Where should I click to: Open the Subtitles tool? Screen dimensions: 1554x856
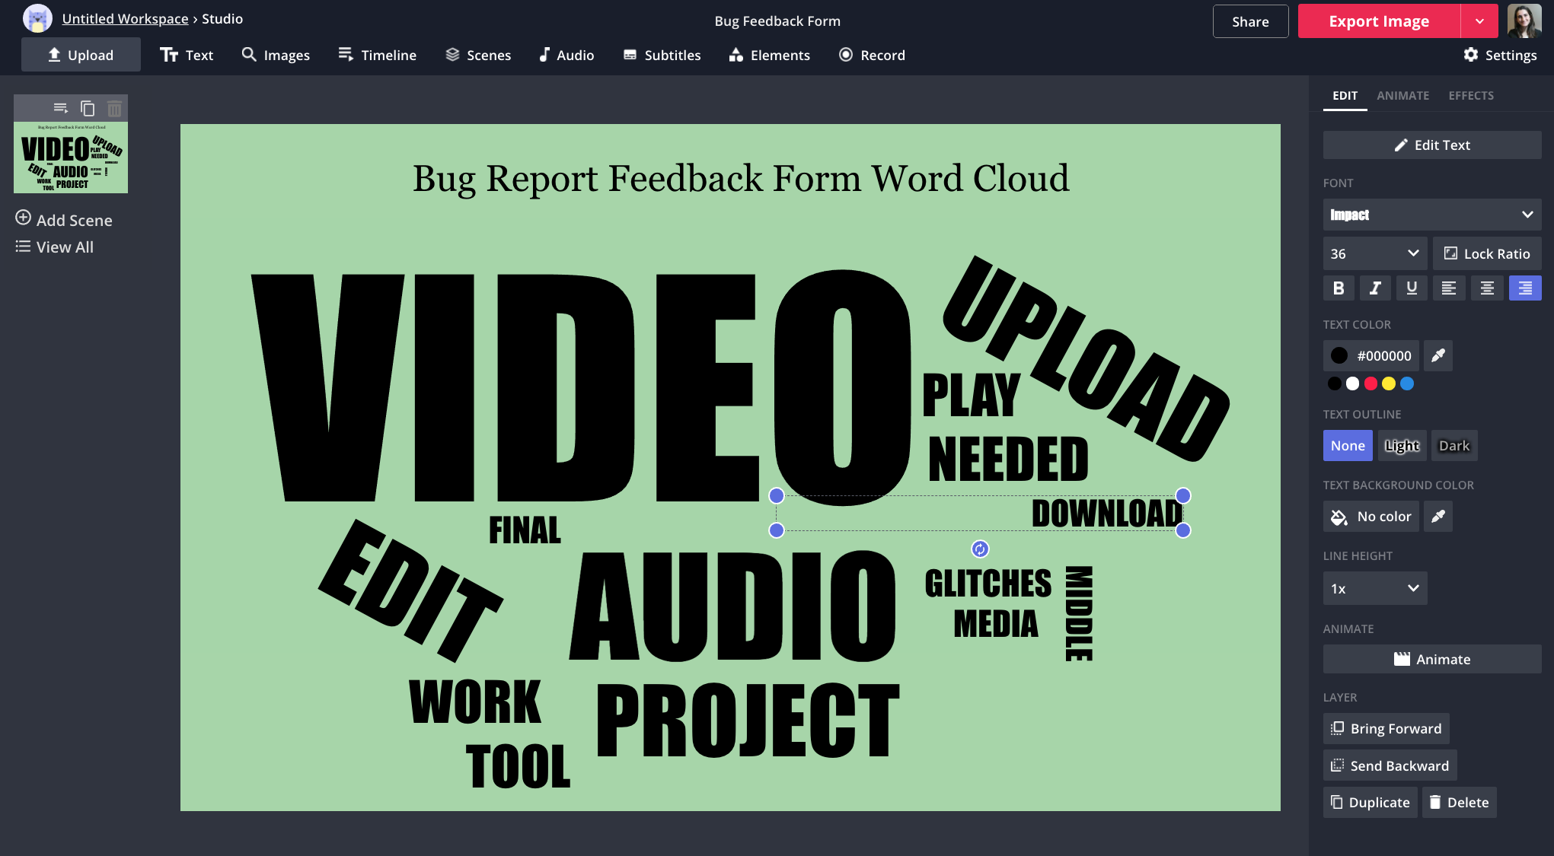661,54
